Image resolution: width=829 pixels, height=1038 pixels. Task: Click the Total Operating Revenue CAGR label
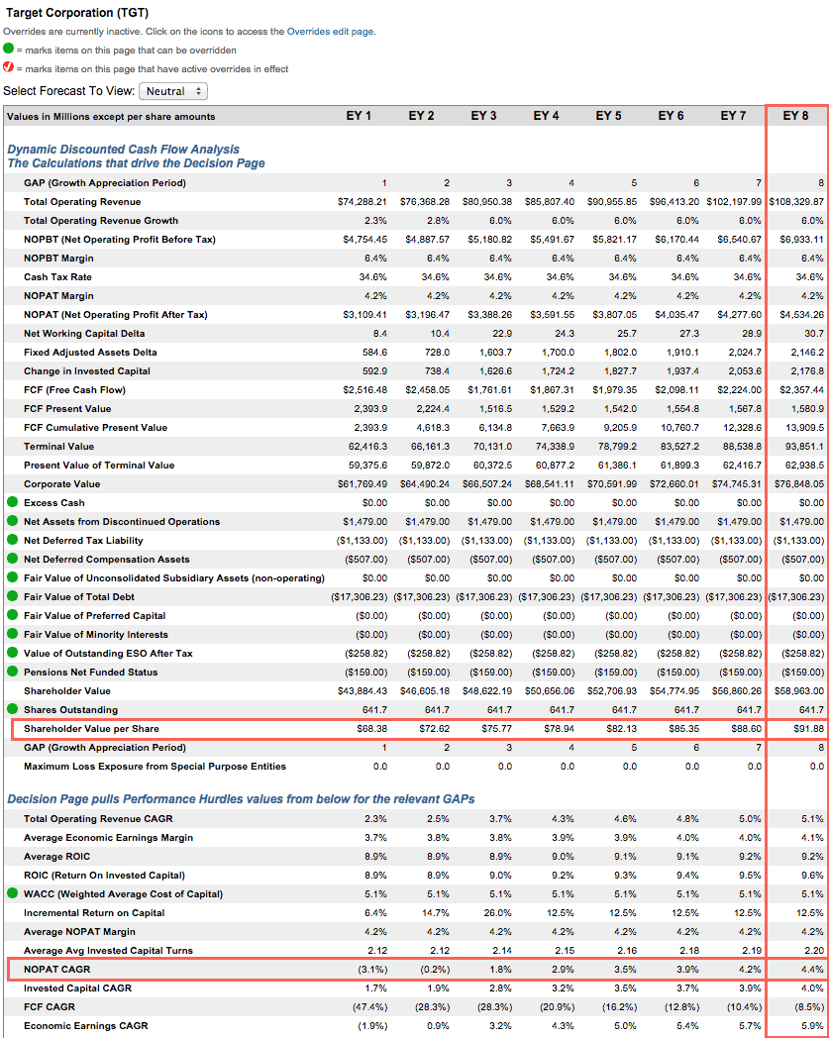98,818
